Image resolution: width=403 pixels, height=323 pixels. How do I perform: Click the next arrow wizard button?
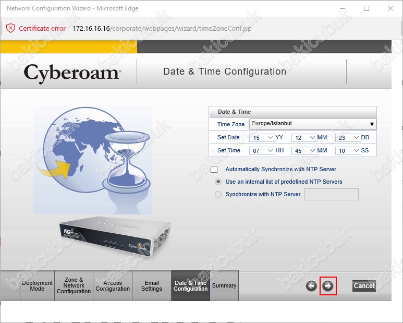click(x=328, y=286)
